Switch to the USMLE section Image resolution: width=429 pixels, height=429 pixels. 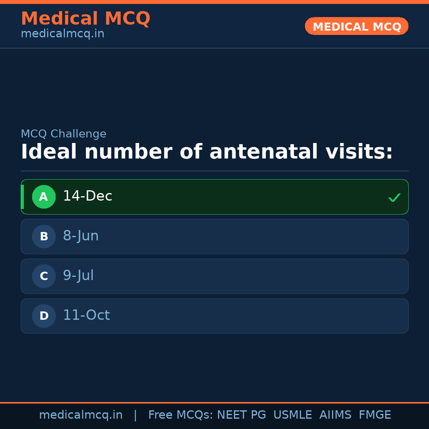pyautogui.click(x=293, y=415)
